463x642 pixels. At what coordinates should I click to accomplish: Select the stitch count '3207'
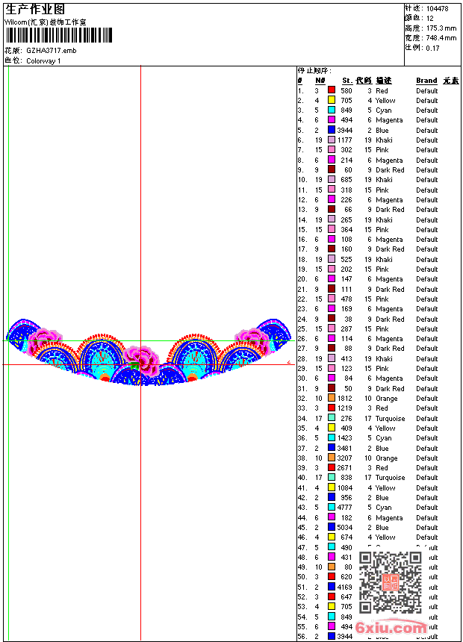[344, 458]
